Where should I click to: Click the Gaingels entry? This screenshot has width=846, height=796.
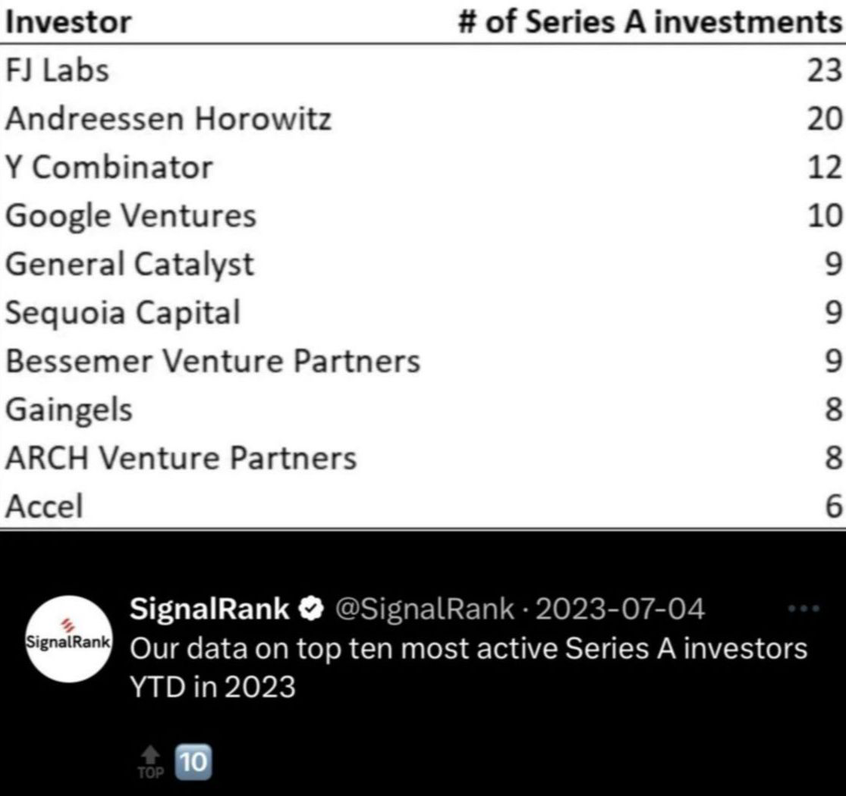click(69, 410)
